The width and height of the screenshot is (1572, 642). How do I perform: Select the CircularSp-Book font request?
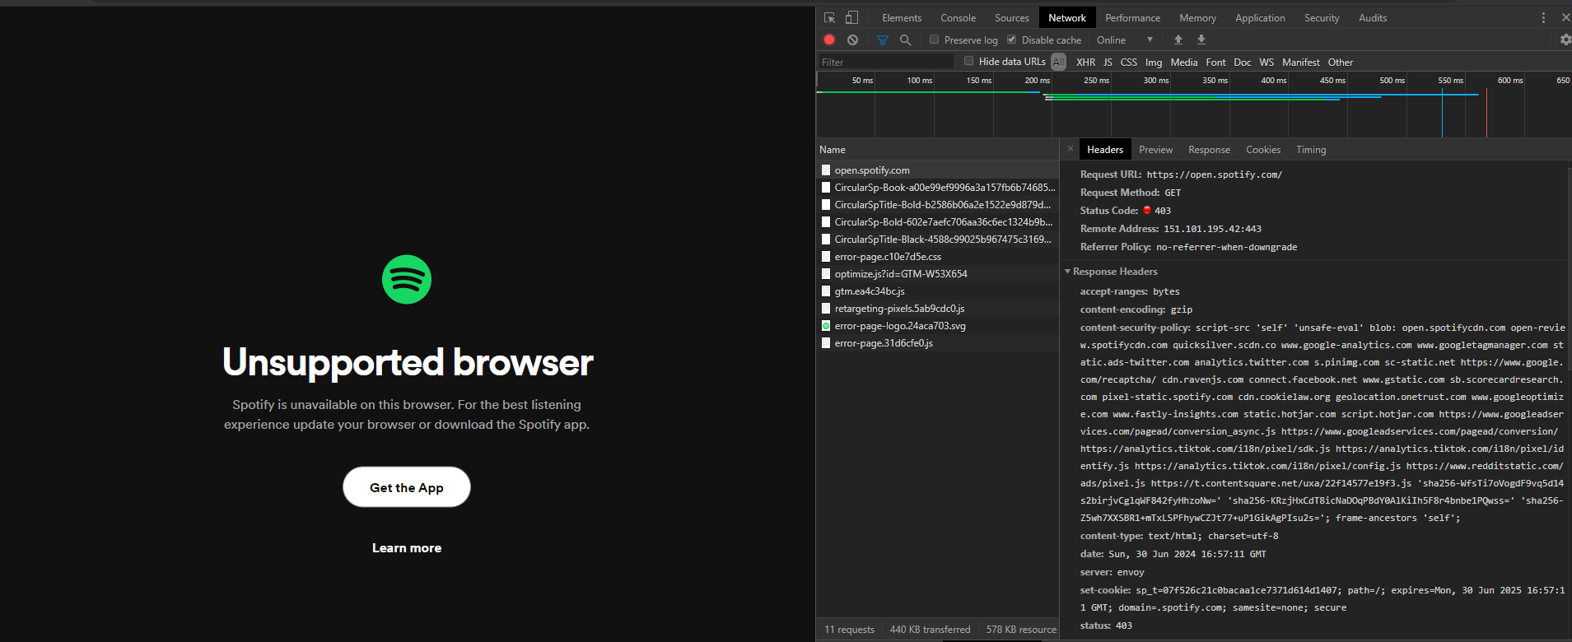(x=937, y=188)
